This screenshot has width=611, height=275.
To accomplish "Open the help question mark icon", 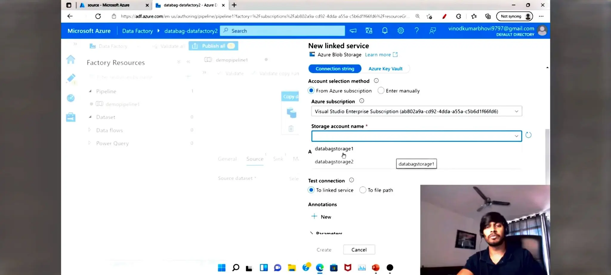I will pos(416,31).
